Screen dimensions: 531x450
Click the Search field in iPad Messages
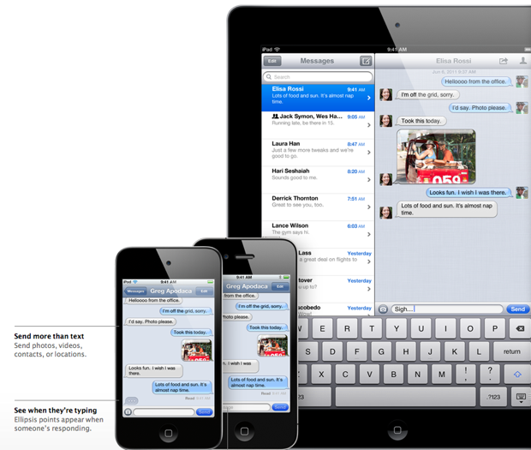318,77
